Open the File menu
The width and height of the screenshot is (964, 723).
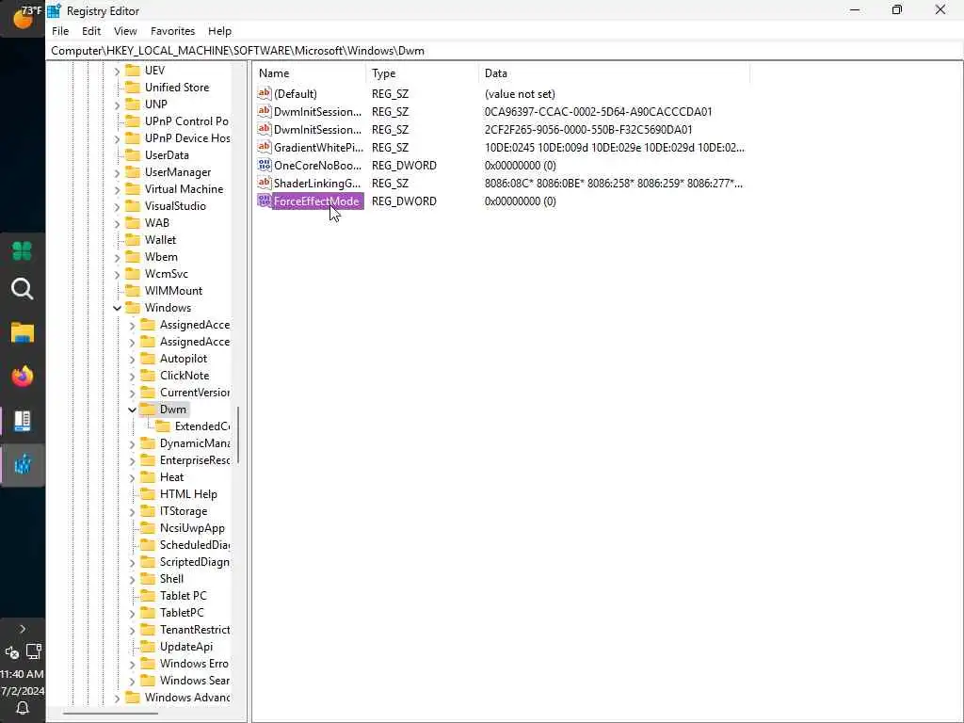pyautogui.click(x=60, y=31)
